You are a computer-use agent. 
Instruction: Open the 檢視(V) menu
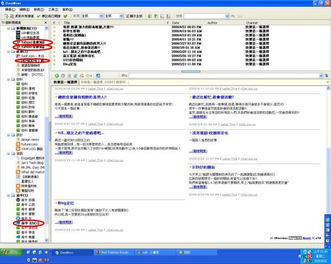(39, 9)
